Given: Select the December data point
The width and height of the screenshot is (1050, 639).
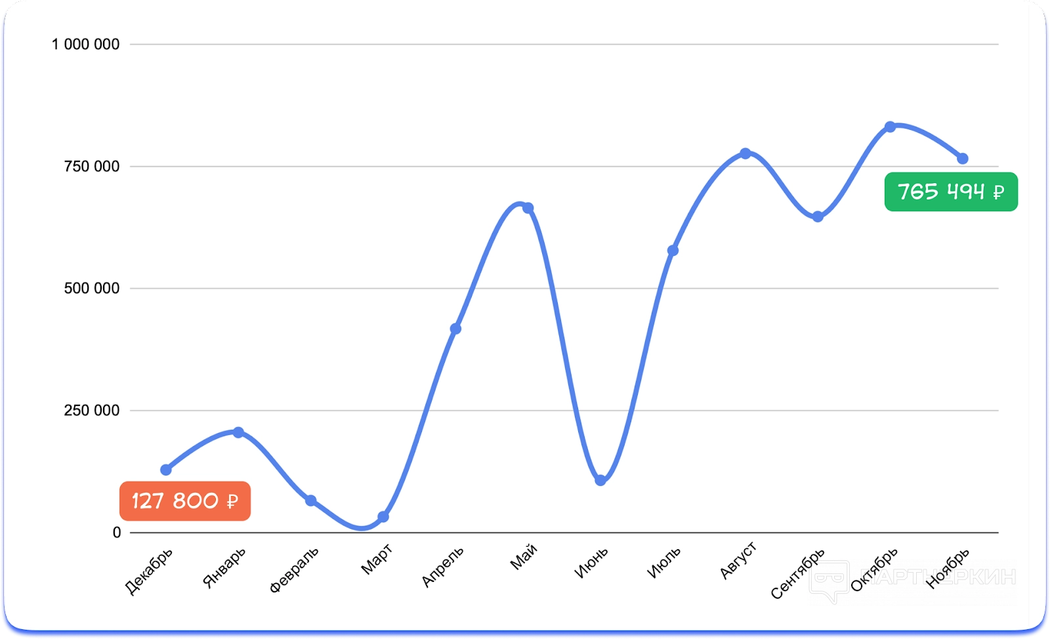Looking at the screenshot, I should (166, 470).
